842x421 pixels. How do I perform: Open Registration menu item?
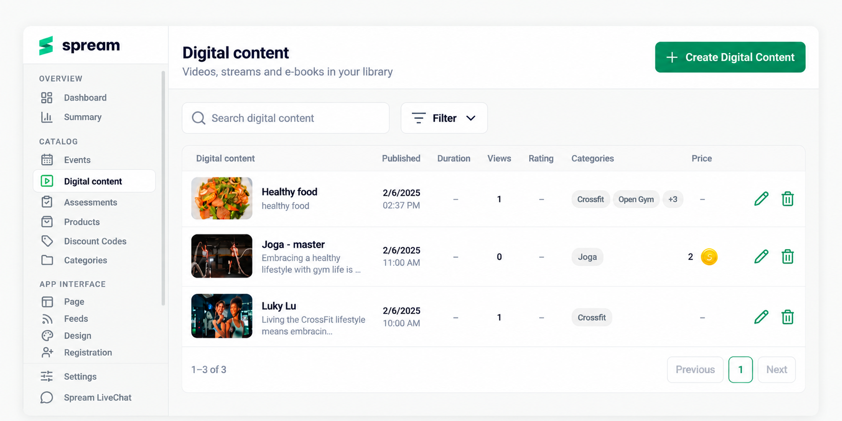(x=88, y=353)
